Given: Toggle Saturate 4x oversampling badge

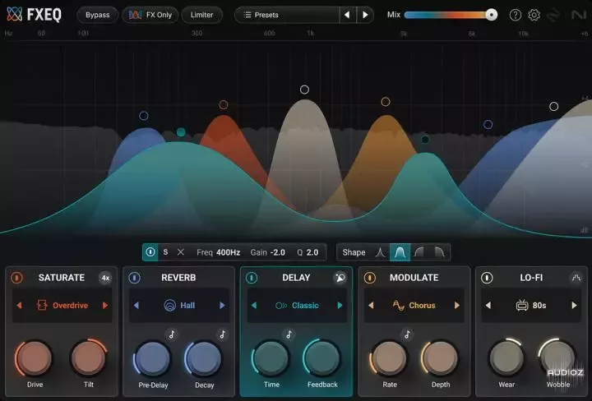Looking at the screenshot, I should tap(106, 278).
